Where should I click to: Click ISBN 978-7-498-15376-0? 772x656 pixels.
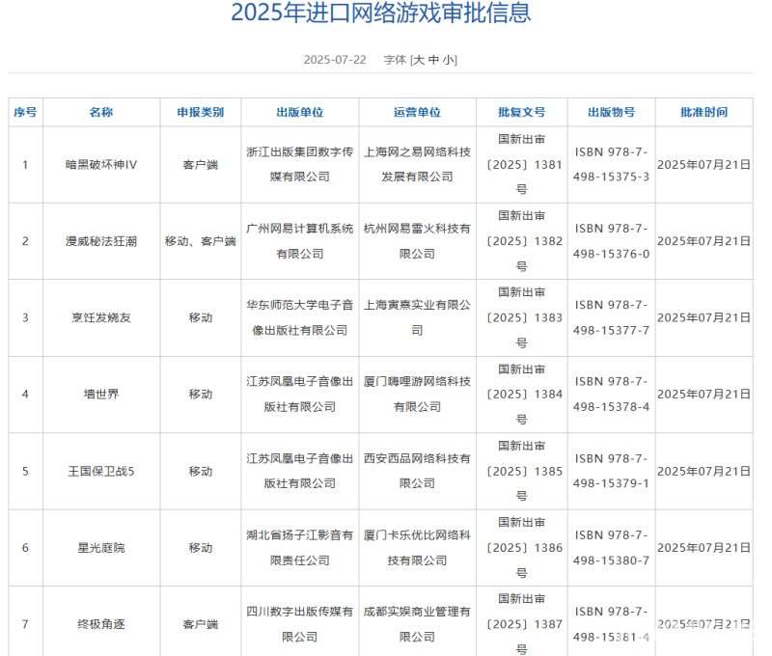tap(611, 241)
